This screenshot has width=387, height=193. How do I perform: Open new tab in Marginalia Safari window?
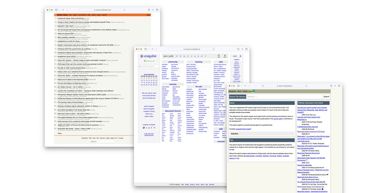coord(335,86)
